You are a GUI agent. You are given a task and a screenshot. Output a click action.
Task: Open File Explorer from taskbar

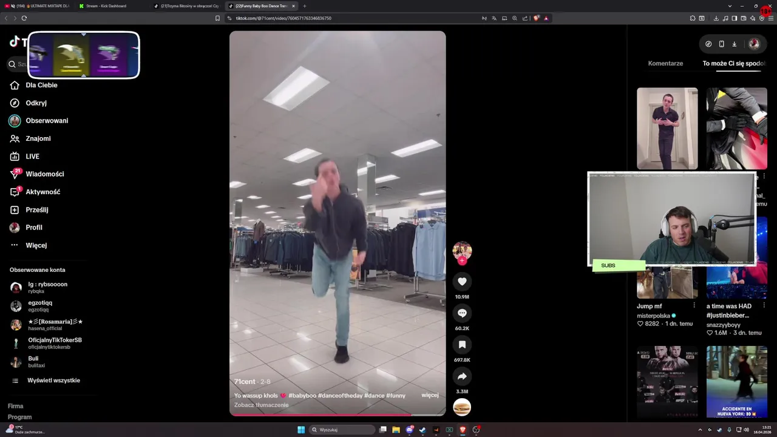pyautogui.click(x=396, y=430)
